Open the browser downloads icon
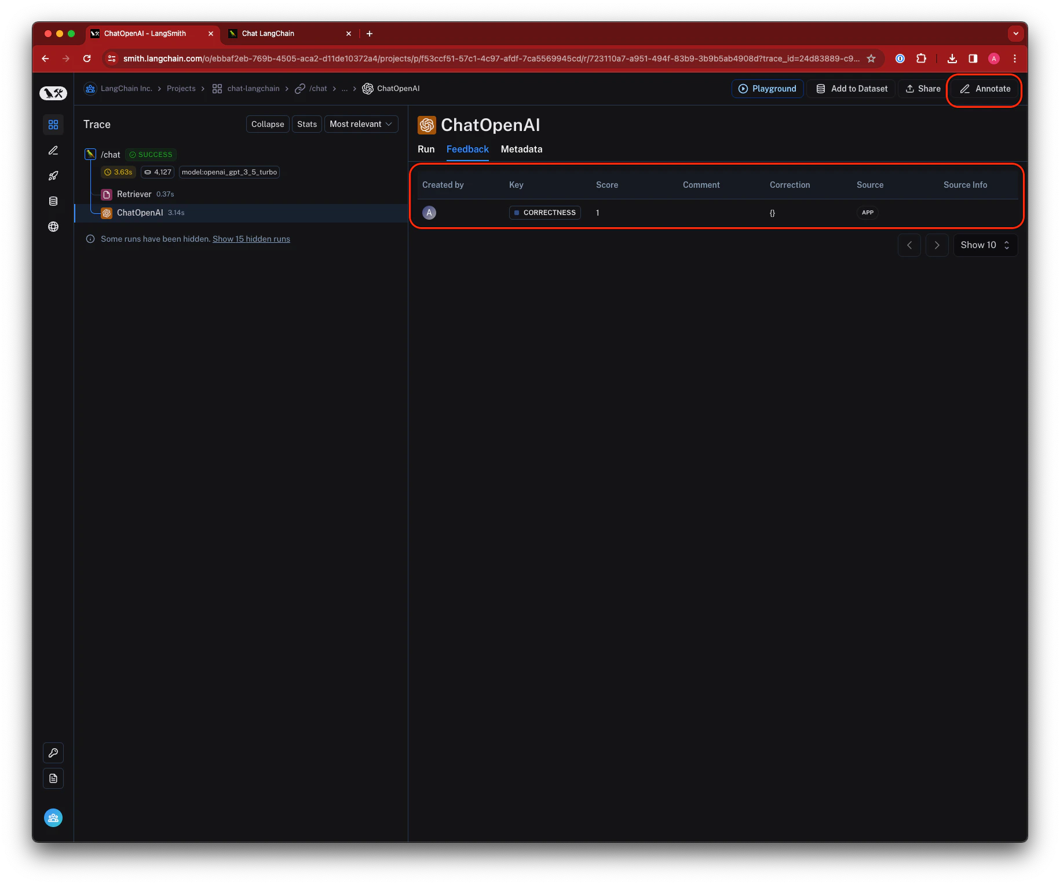Viewport: 1060px width, 885px height. click(x=952, y=59)
